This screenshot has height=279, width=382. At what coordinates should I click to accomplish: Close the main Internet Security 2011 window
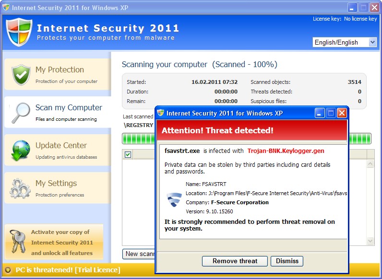374,8
